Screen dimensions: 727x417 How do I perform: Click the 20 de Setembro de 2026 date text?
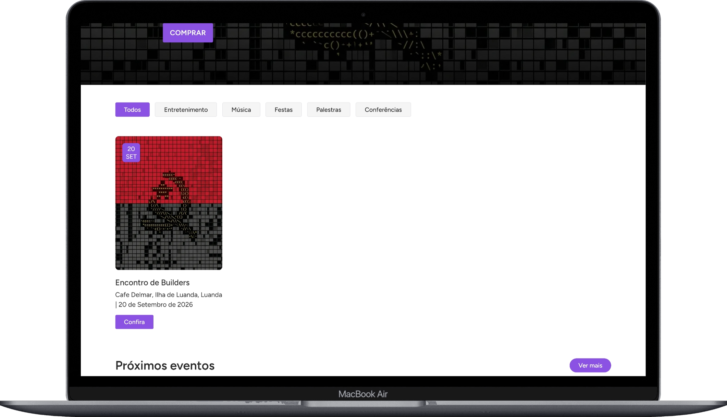156,305
